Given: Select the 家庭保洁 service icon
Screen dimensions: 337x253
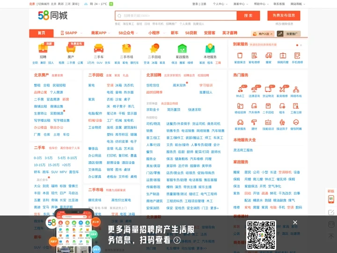Looking at the screenshot, I should click(240, 55).
